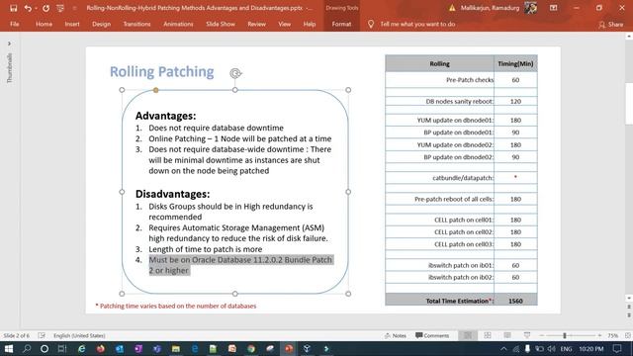Undo the last action

click(28, 8)
